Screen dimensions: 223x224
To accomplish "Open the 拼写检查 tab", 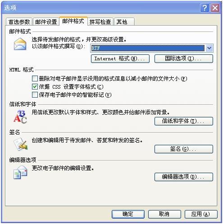I will tap(100, 22).
